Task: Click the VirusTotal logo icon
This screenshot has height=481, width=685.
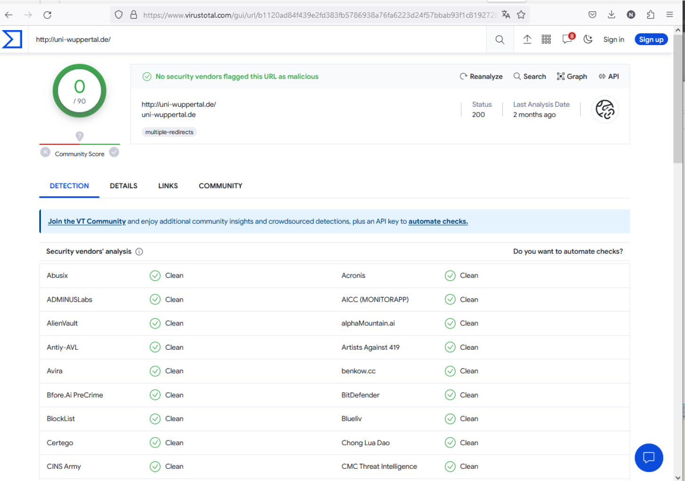Action: pyautogui.click(x=12, y=39)
